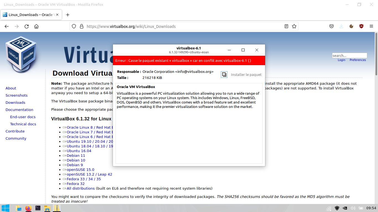Show site security padlock info
Viewport: 378px width, 212px height.
(x=81, y=26)
